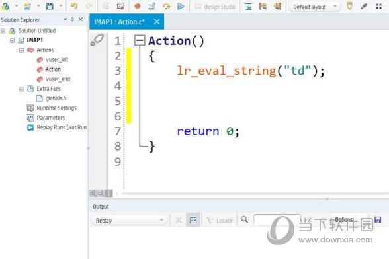
Task: Click the save output log icon
Action: [x=378, y=219]
